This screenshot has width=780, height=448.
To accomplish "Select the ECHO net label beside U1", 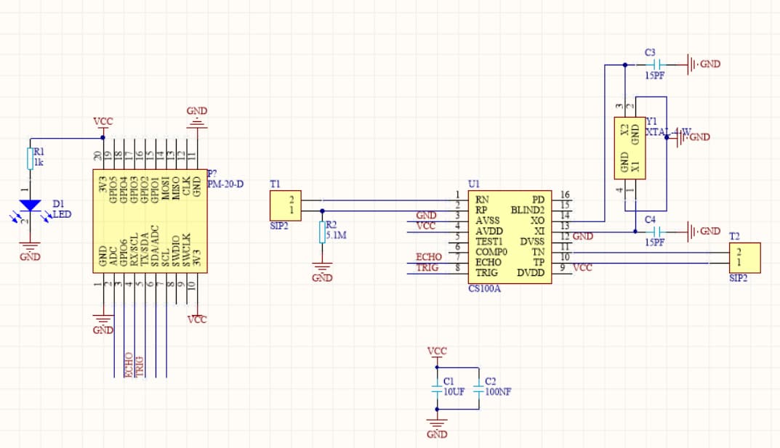I will (x=427, y=256).
